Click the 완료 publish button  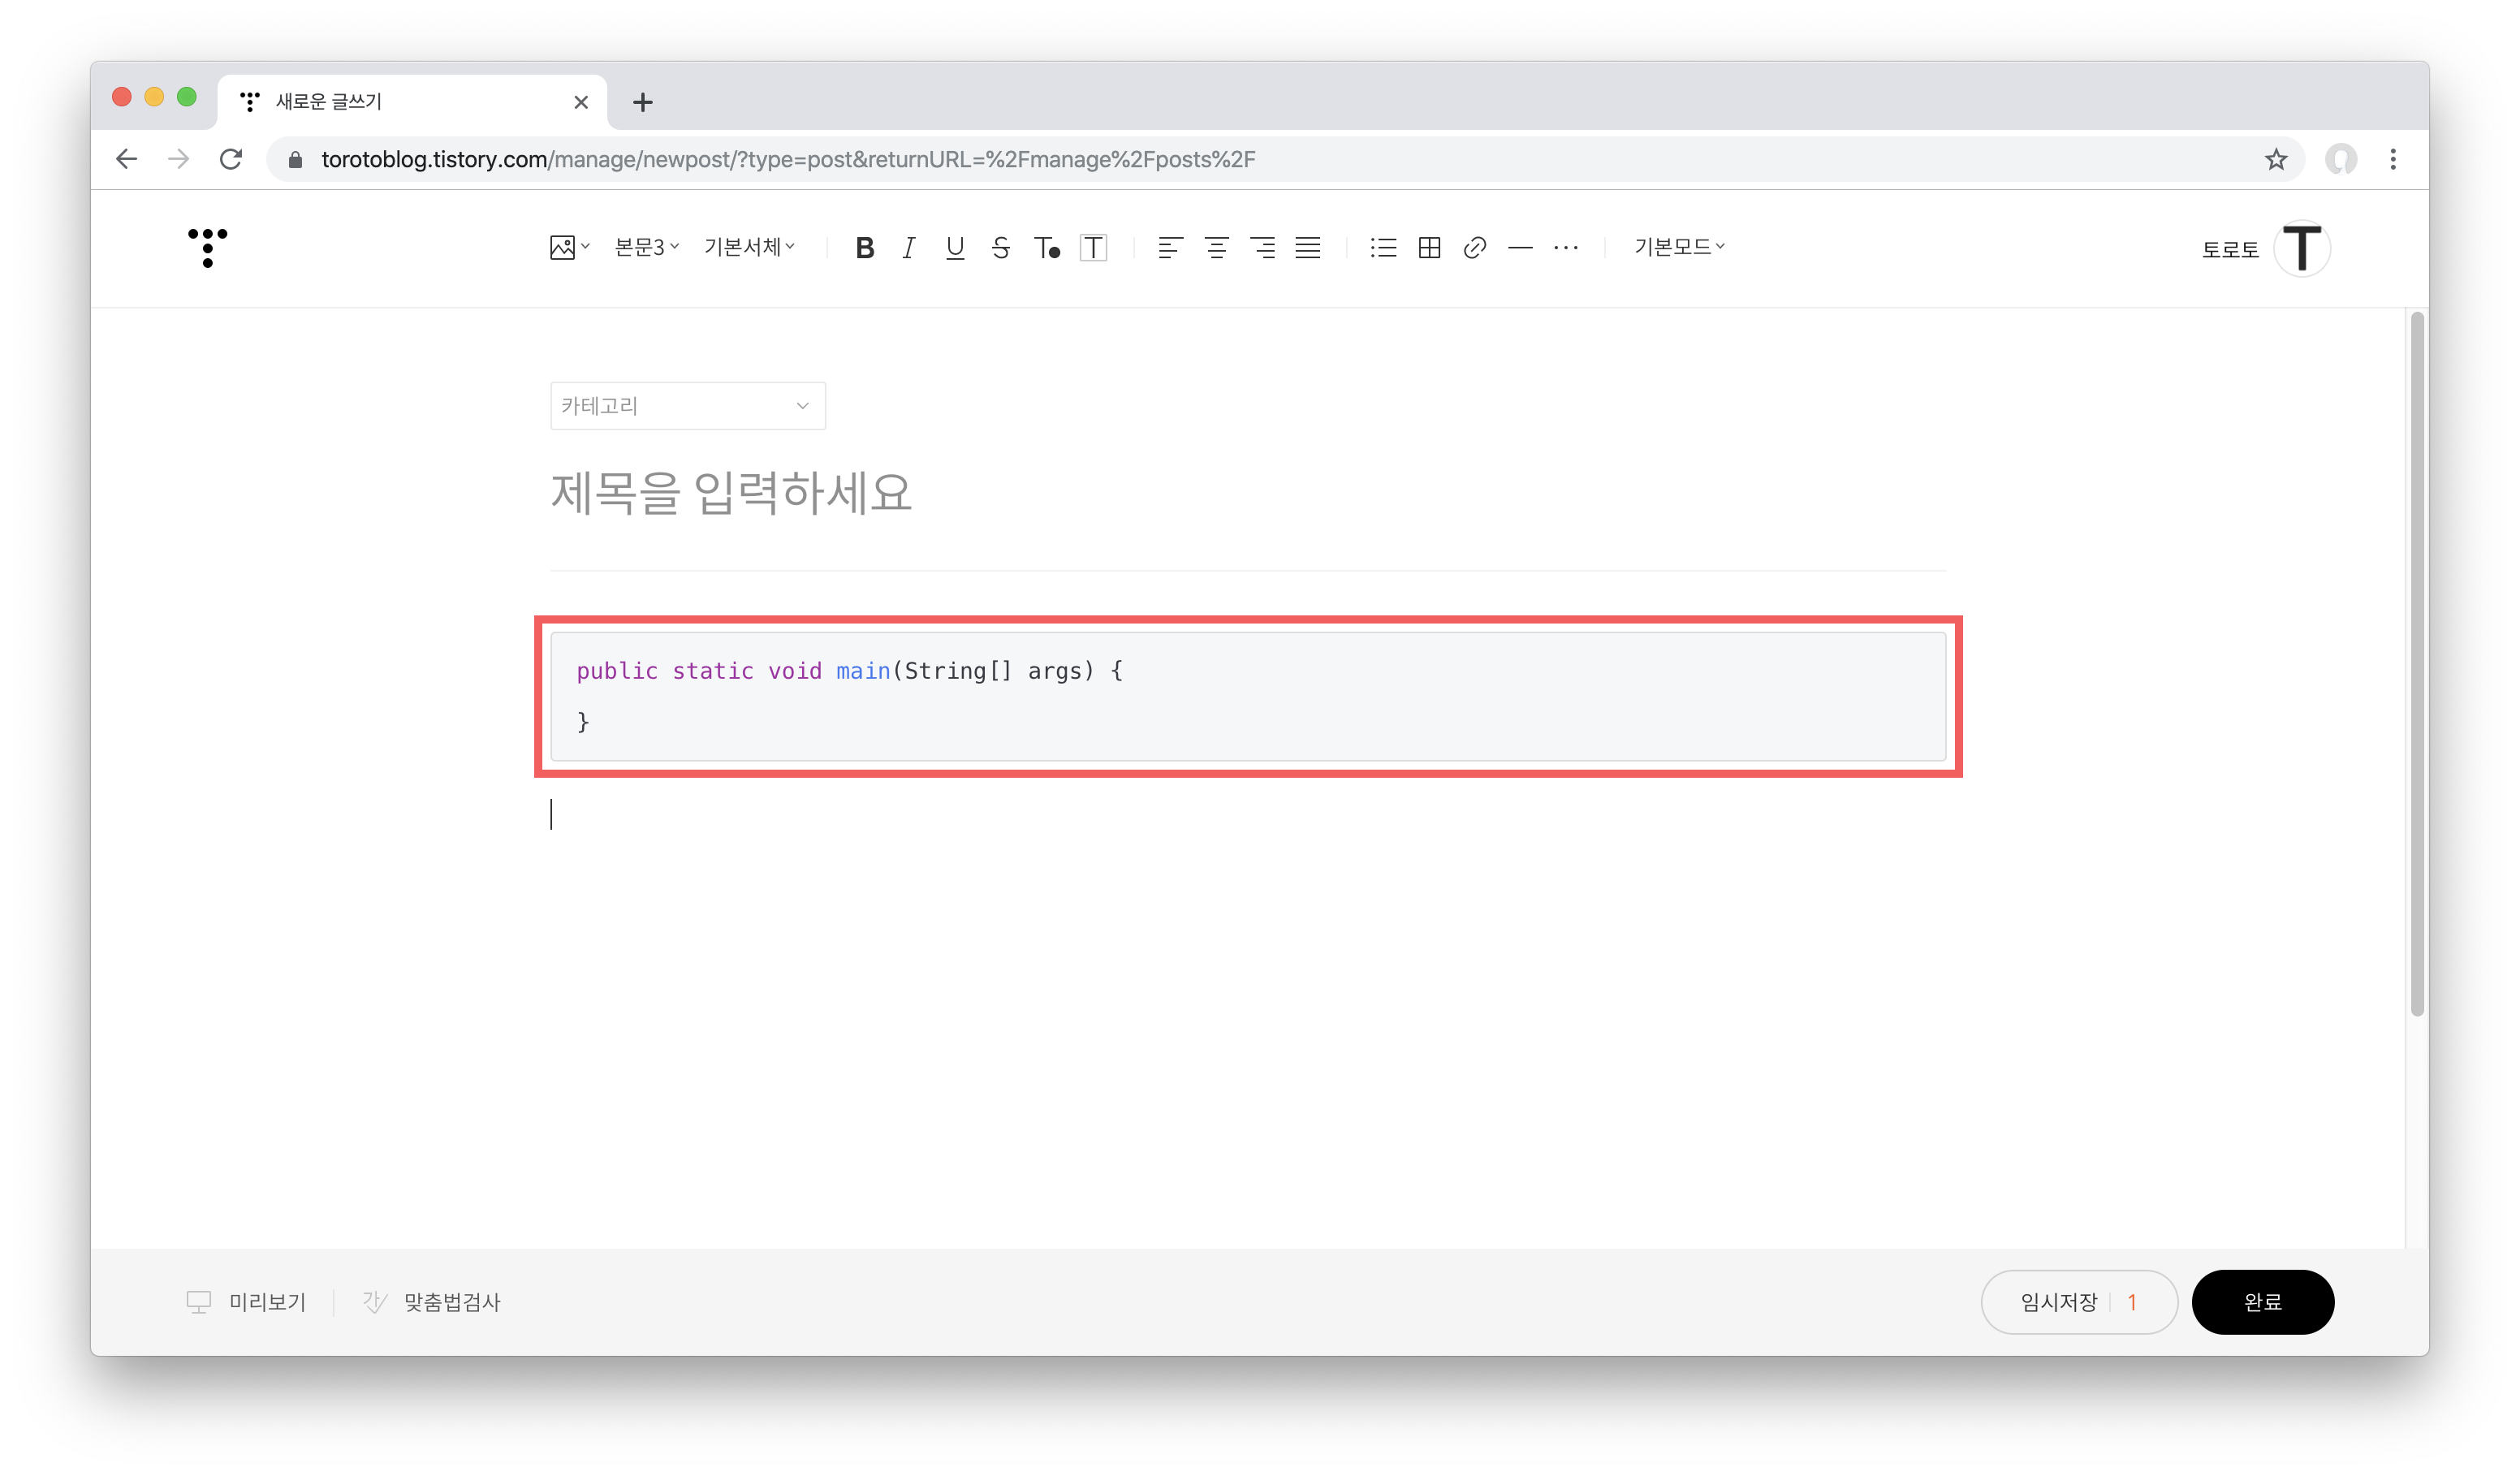(2262, 1302)
